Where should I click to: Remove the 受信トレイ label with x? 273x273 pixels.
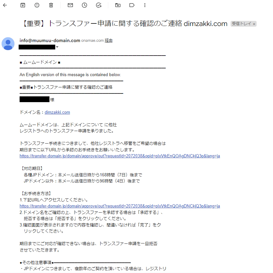(254, 24)
